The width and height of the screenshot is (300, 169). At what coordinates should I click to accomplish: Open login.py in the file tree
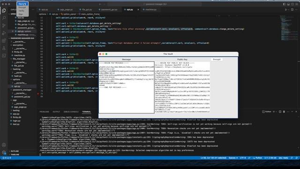pos(16,121)
